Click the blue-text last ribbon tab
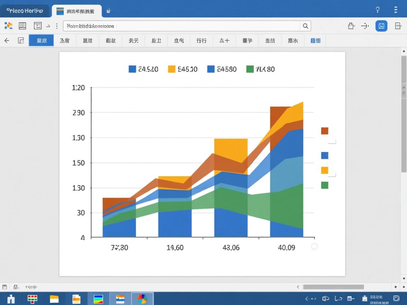The width and height of the screenshot is (407, 305). point(315,41)
